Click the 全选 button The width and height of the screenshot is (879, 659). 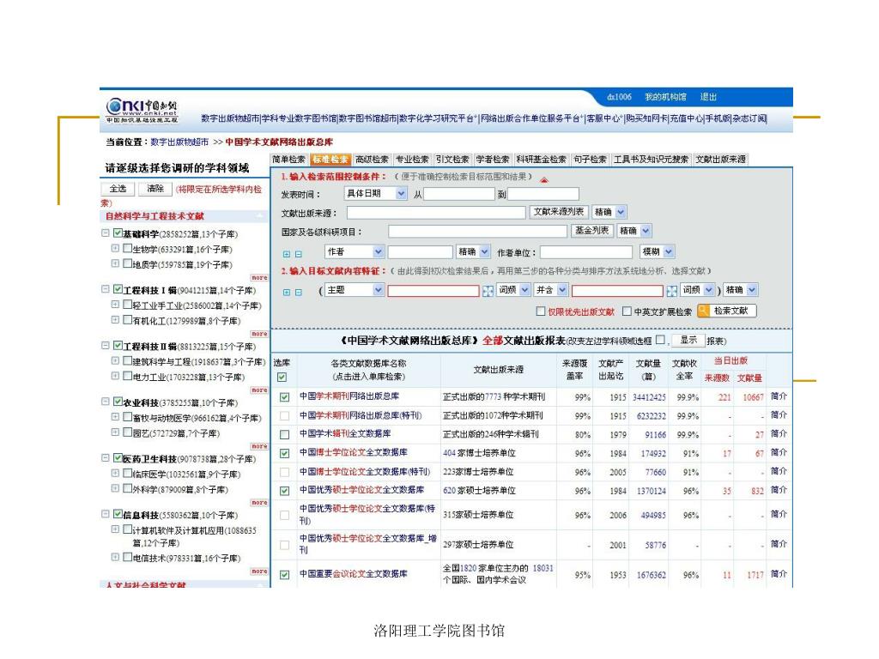118,189
